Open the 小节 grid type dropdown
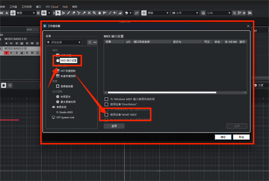Image resolution: width=269 pixels, height=181 pixels. tap(185, 13)
